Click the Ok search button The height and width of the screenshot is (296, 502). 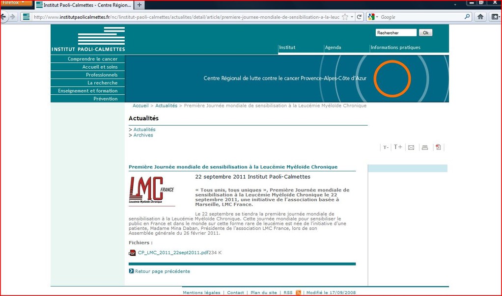[425, 32]
